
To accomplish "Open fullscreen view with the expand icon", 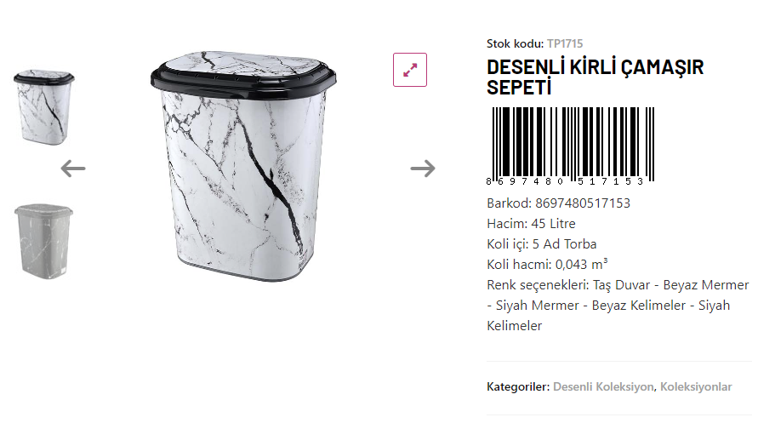I will pos(410,70).
